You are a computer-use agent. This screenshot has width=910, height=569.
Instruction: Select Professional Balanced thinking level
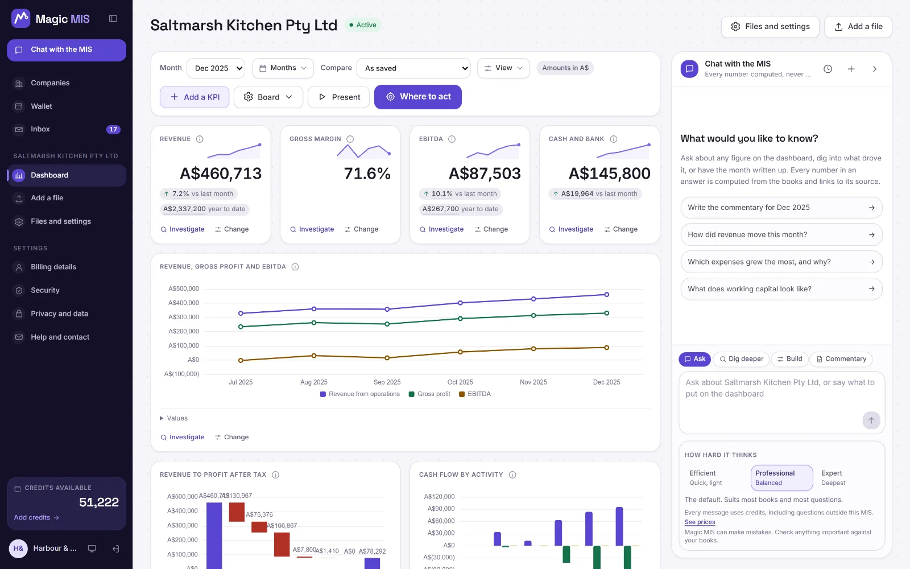(x=781, y=478)
